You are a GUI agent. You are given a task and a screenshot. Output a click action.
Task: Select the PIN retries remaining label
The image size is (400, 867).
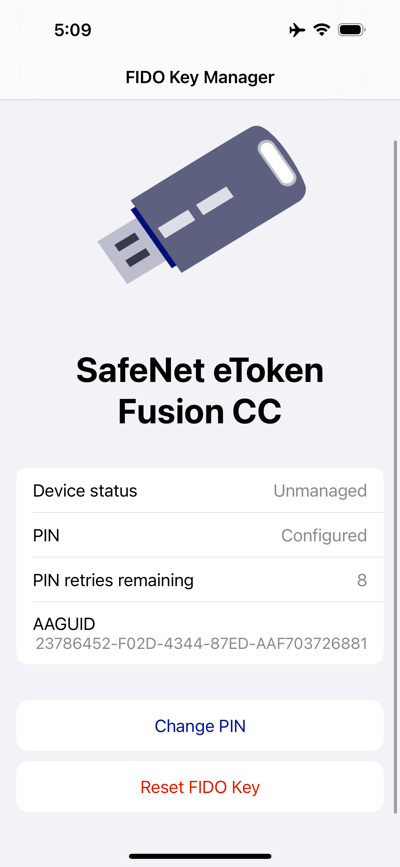[x=113, y=580]
